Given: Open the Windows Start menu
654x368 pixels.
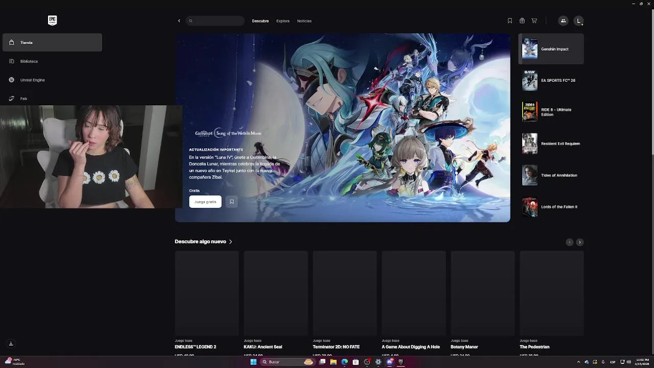Looking at the screenshot, I should 253,362.
